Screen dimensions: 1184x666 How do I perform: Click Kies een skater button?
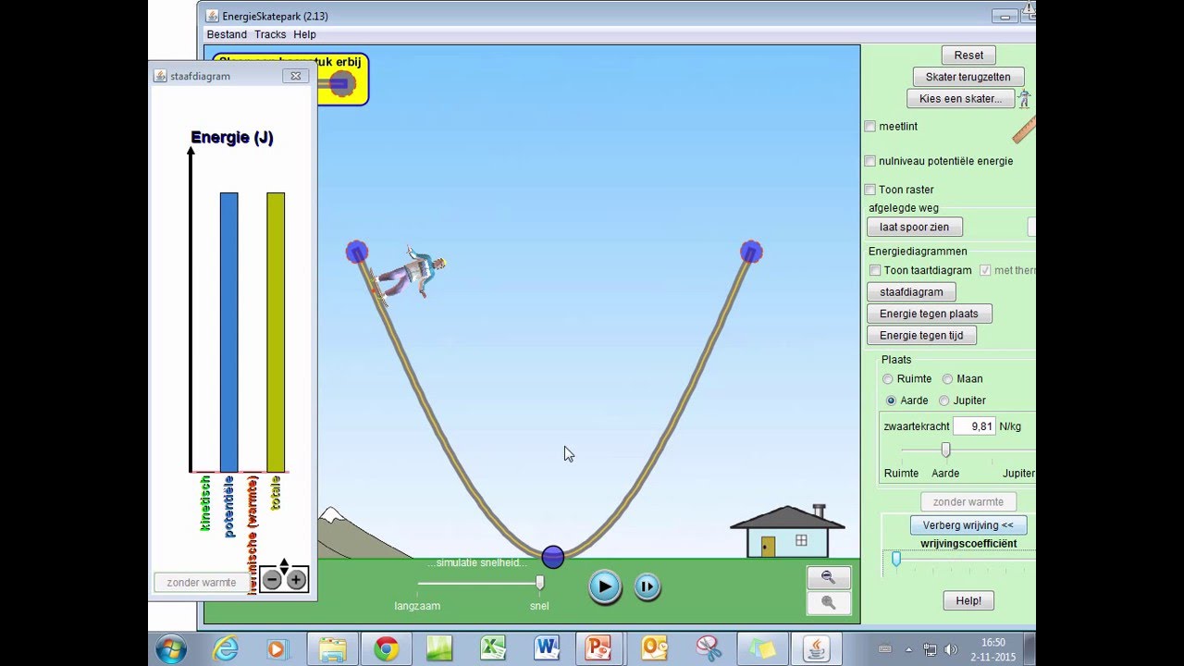click(x=960, y=99)
